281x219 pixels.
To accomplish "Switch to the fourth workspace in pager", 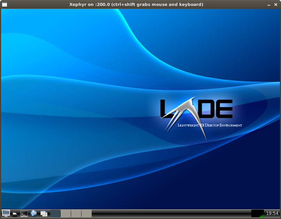I will [87, 213].
